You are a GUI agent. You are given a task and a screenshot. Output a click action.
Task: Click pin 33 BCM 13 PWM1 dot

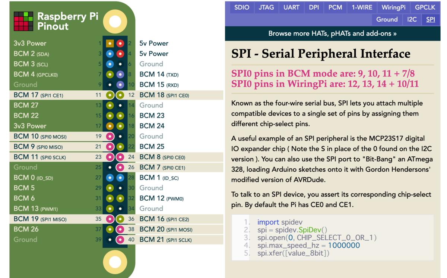(x=110, y=208)
